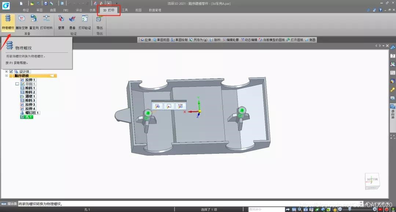Image resolution: width=396 pixels, height=212 pixels.
Task: Expand the 设计体 tree node
Action: click(6, 72)
